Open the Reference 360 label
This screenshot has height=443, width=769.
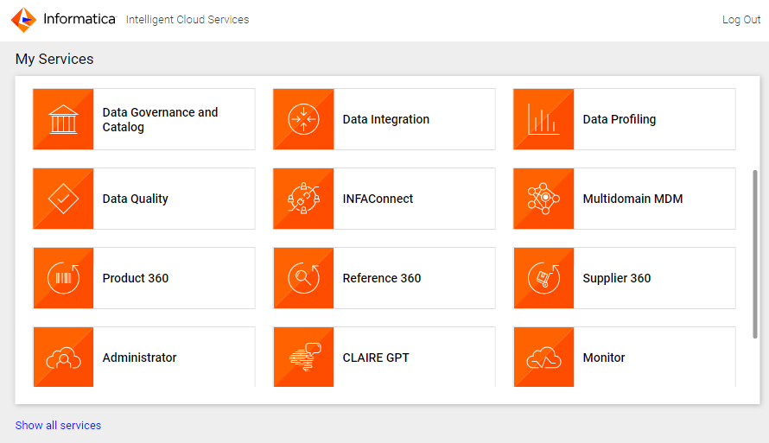click(x=382, y=278)
